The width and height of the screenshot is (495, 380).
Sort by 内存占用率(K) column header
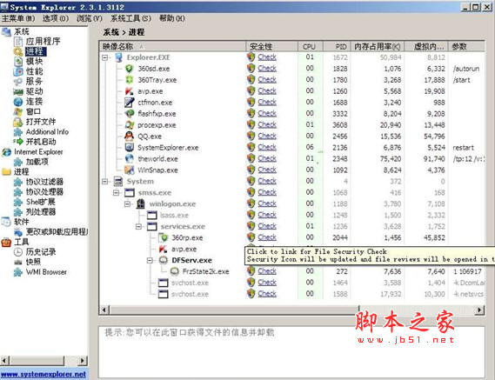[378, 47]
